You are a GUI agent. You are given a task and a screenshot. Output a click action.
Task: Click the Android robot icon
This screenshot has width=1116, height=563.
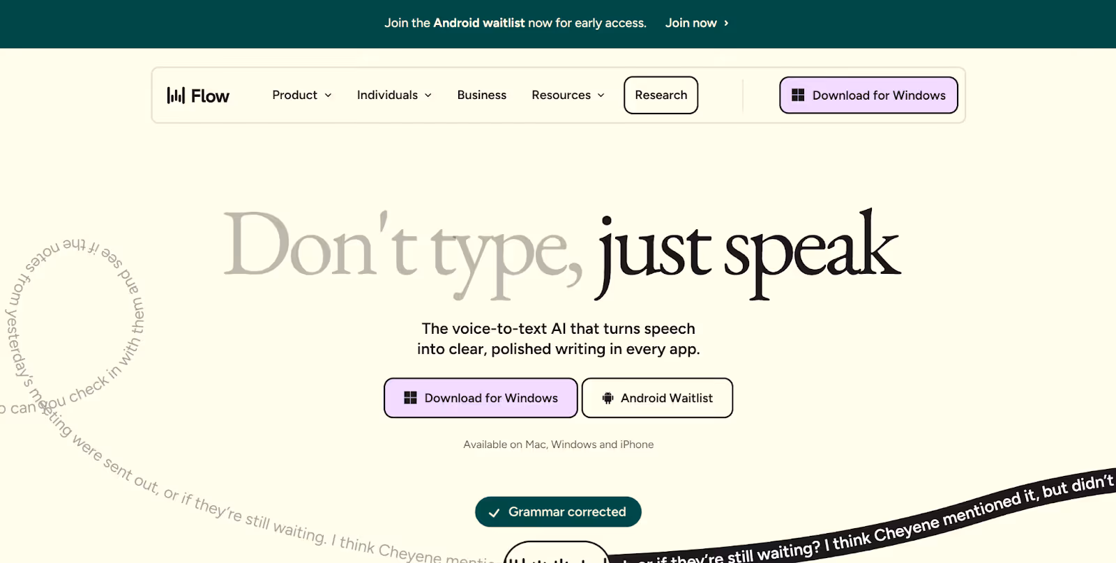(608, 398)
